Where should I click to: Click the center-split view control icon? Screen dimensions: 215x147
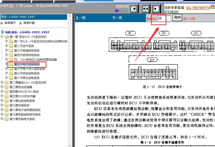145,9
